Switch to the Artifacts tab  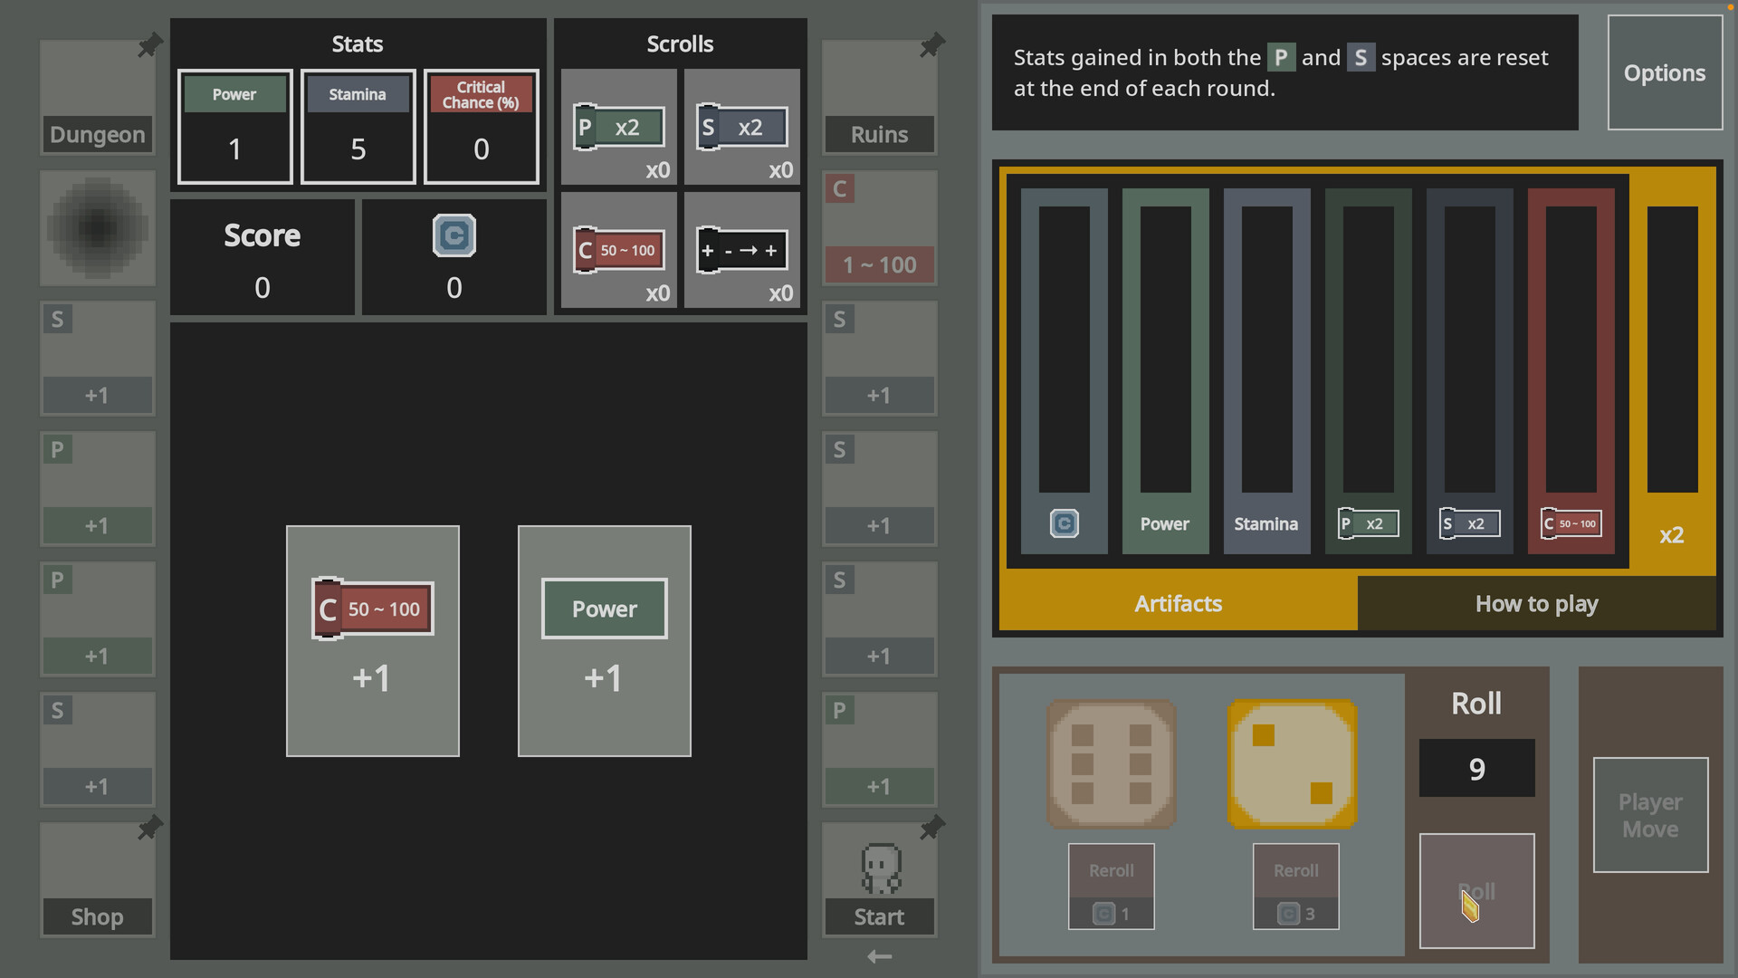(x=1178, y=603)
